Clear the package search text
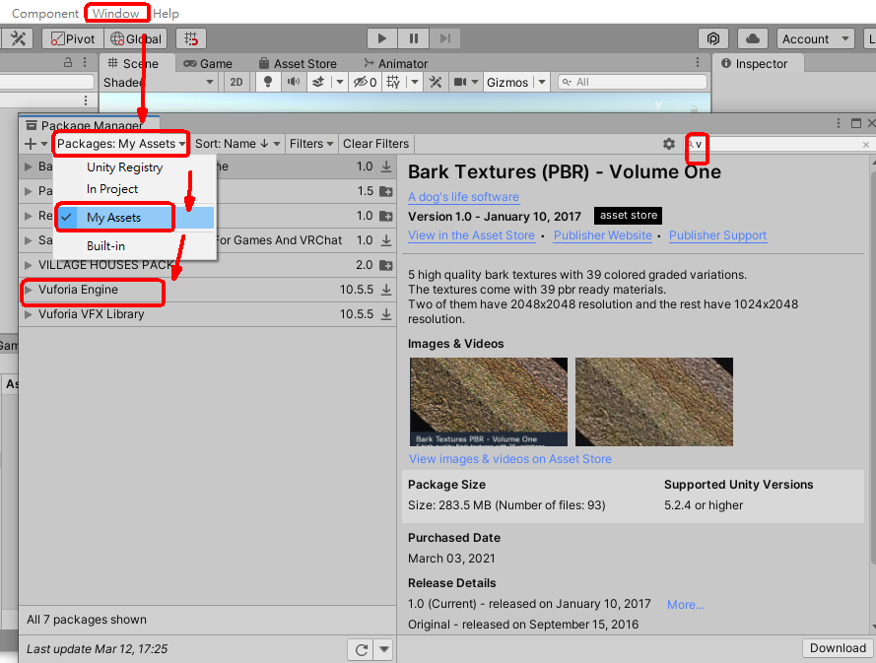The height and width of the screenshot is (663, 876). pos(865,145)
